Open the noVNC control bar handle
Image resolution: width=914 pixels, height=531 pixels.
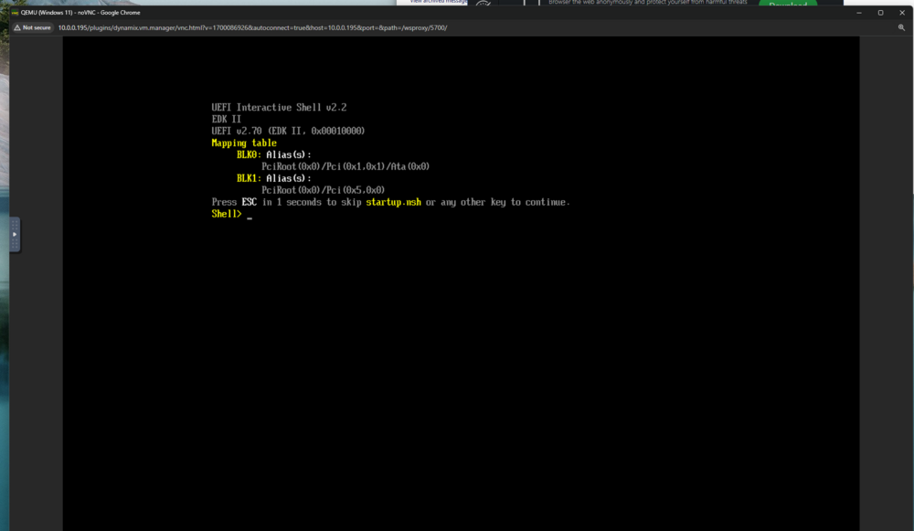[x=15, y=234]
